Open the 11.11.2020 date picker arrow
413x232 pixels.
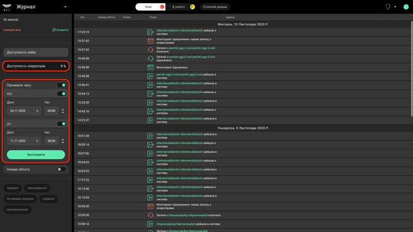click(37, 141)
